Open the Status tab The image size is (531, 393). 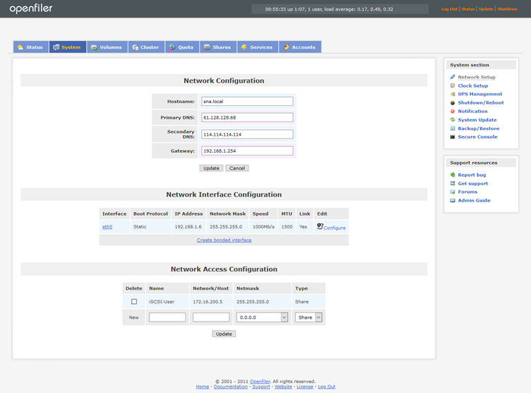31,47
